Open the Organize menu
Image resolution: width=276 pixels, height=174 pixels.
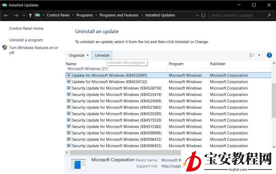pyautogui.click(x=78, y=55)
